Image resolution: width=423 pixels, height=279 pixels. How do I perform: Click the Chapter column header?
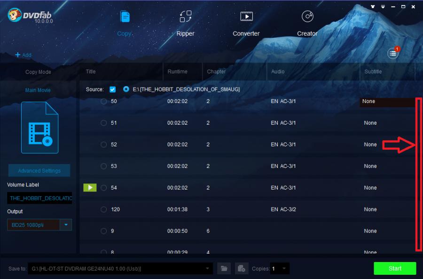pos(216,72)
